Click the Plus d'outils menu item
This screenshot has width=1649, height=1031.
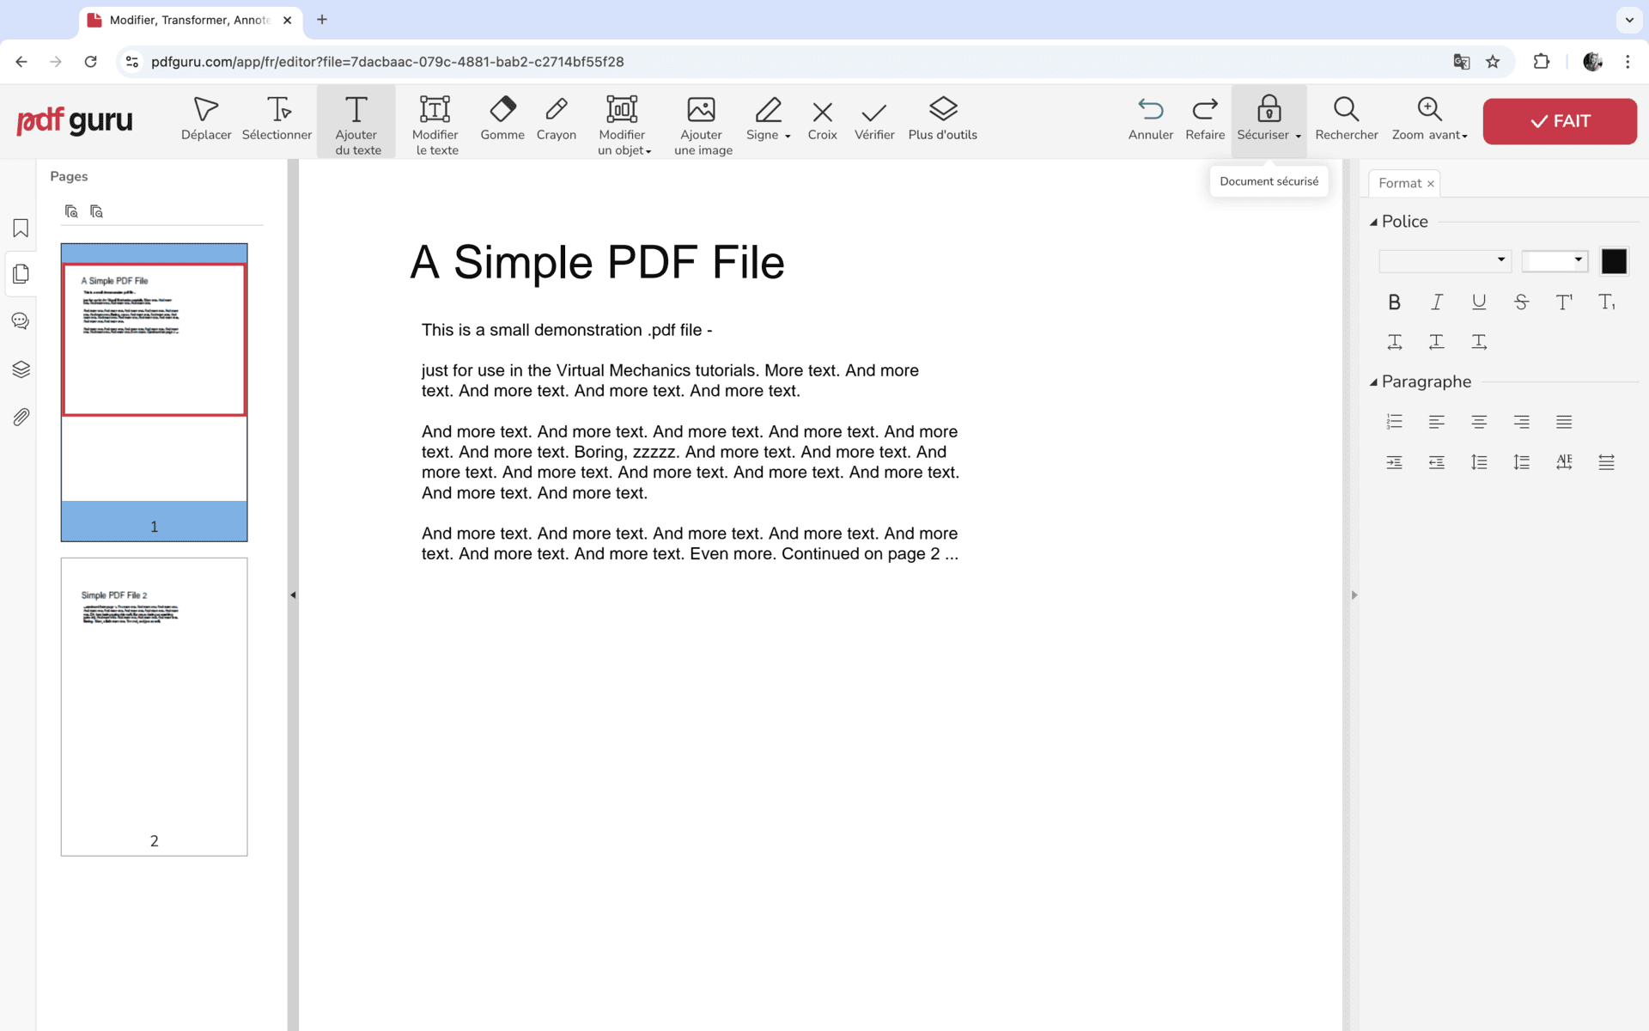coord(943,119)
